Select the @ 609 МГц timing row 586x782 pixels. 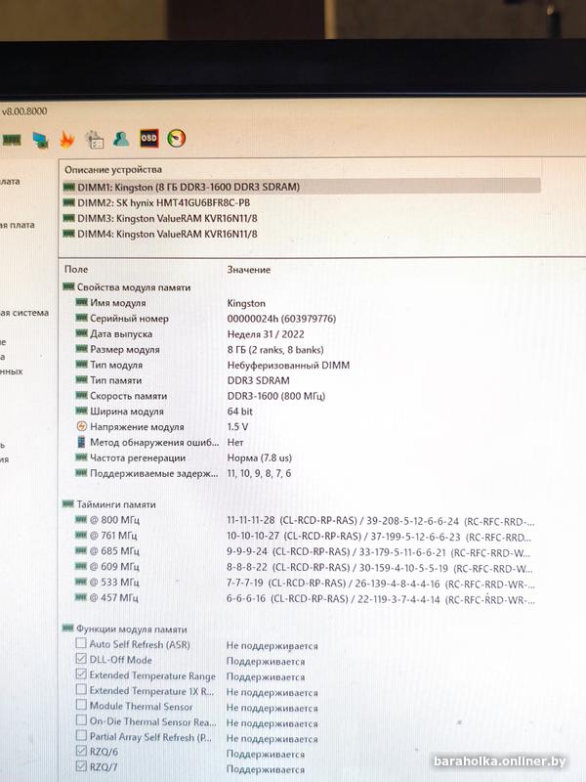(x=305, y=567)
